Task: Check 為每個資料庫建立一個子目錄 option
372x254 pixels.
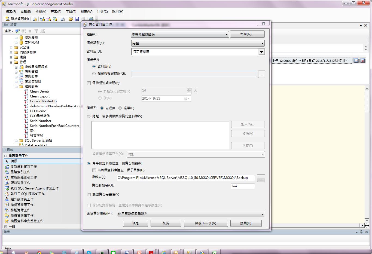Action: tap(94, 170)
